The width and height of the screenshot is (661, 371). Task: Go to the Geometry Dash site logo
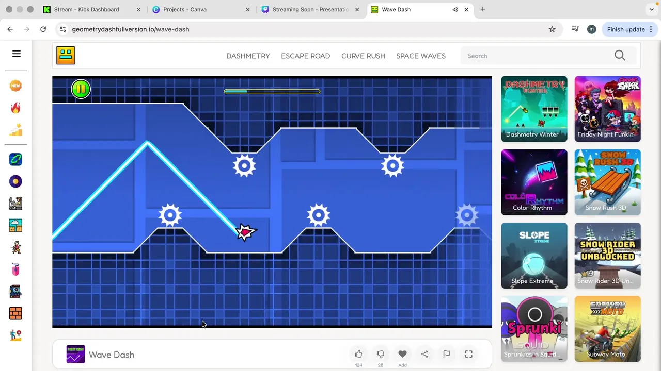66,55
